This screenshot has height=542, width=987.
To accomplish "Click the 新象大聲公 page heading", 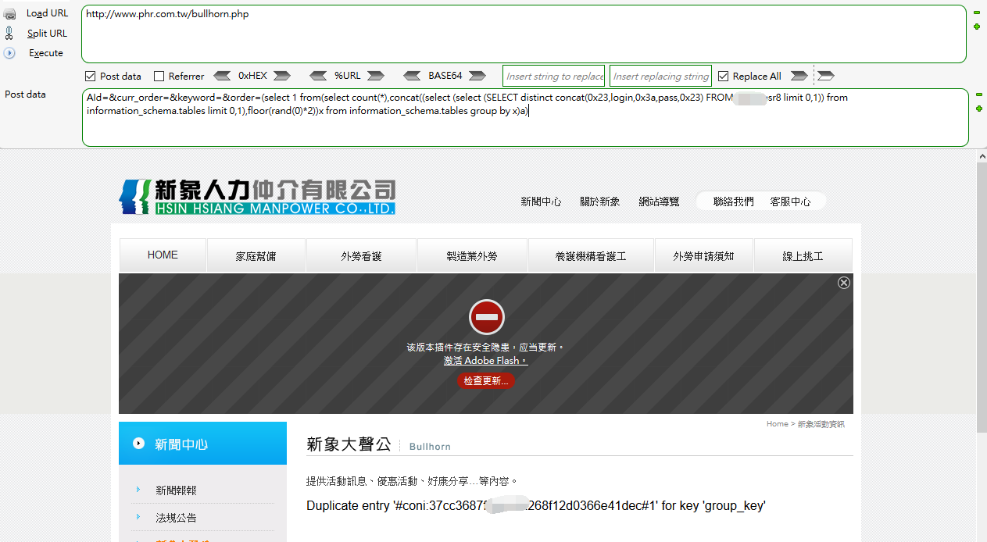I will click(x=349, y=444).
